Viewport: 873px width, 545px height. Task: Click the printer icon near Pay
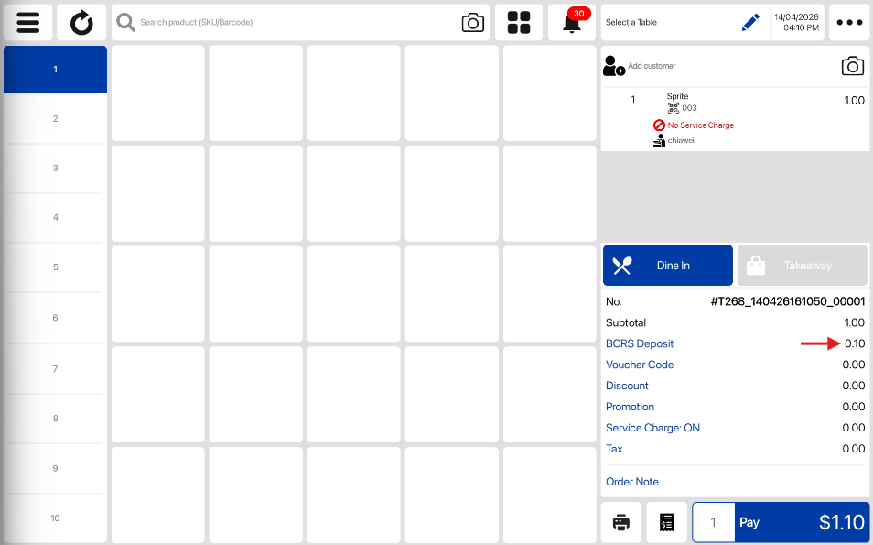[x=621, y=522]
